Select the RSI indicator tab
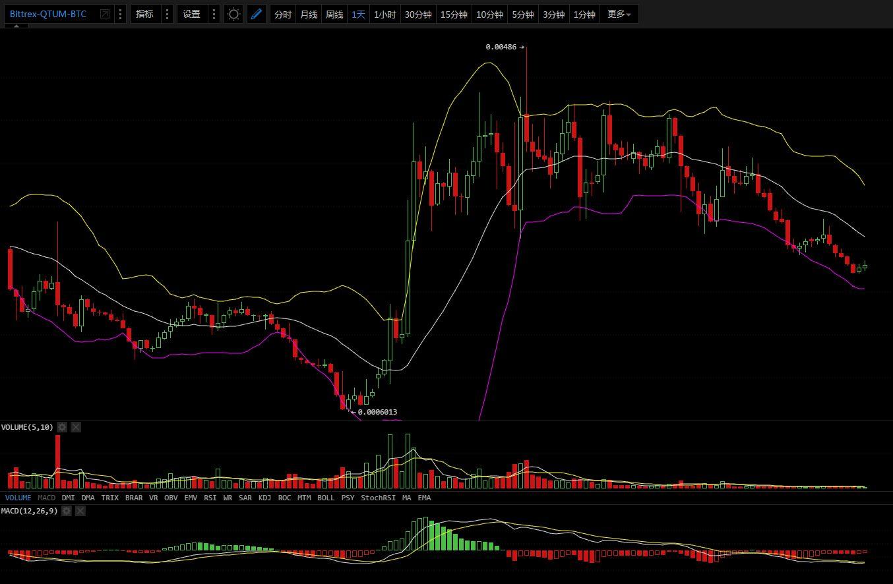 [x=210, y=498]
